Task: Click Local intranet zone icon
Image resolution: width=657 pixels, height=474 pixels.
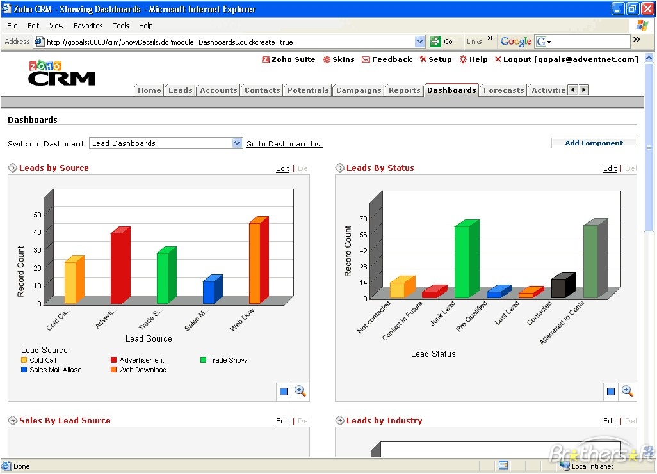Action: [565, 466]
